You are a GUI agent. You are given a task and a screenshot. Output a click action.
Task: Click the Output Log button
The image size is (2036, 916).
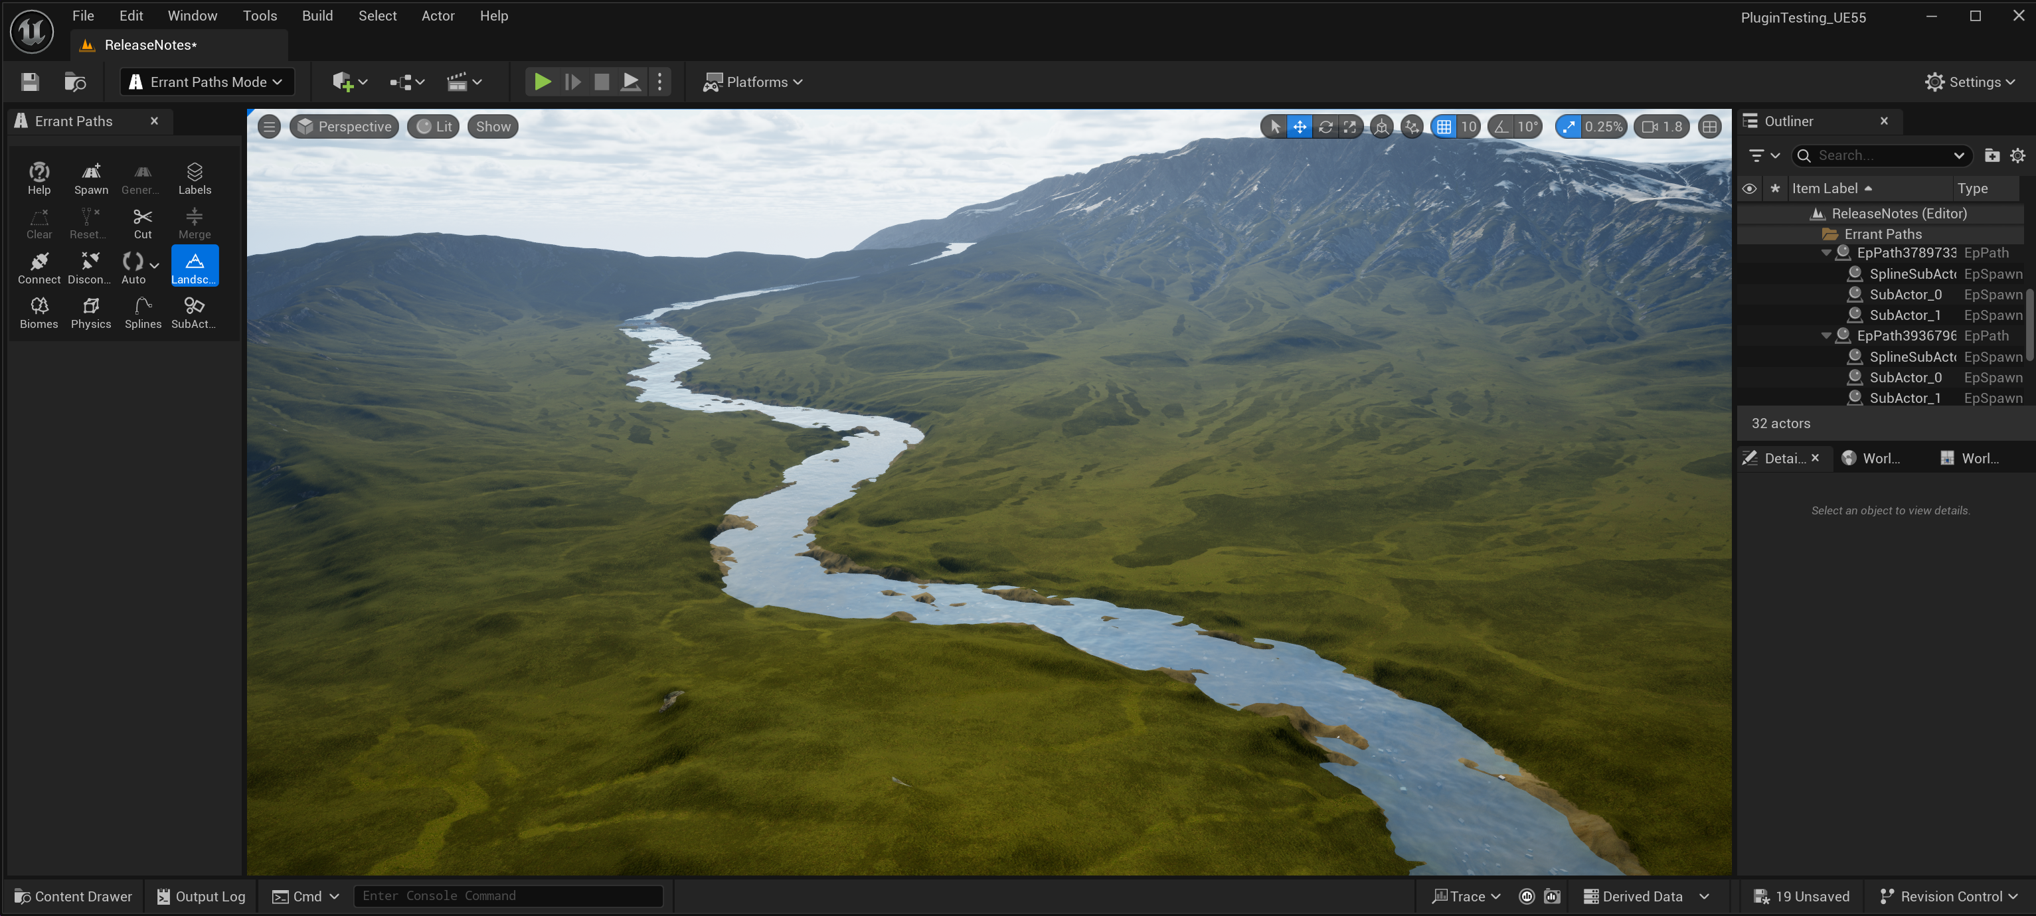(x=202, y=896)
